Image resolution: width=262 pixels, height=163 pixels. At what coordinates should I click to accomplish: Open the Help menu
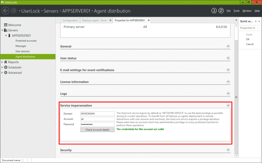pos(257,11)
